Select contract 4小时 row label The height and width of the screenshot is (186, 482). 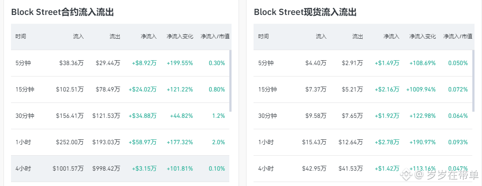23,169
